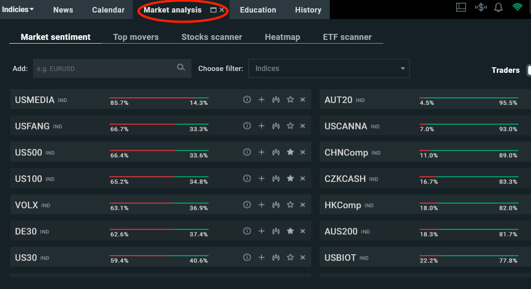The width and height of the screenshot is (531, 289).
Task: Open the layout panel icon
Action: (x=461, y=7)
